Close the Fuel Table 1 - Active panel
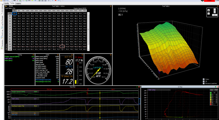Viewport: 219px width, 120px height. pos(111,6)
